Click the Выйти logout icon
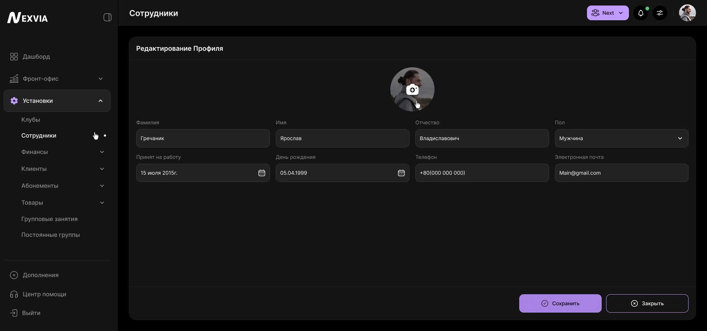Screen dimensions: 707x331 [x=13, y=313]
